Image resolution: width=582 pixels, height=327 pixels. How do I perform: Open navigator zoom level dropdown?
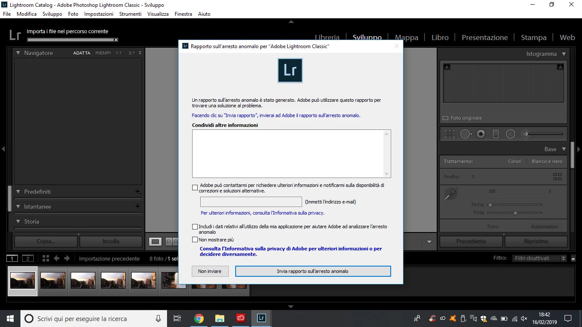(x=140, y=53)
